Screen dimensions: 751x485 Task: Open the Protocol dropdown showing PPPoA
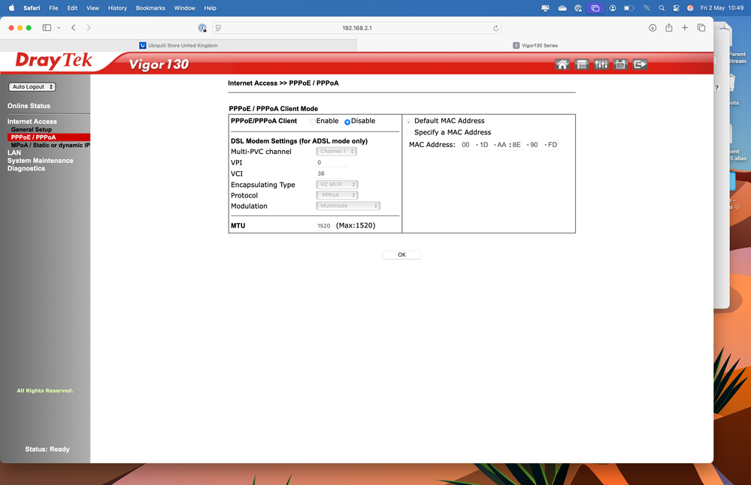coord(337,195)
